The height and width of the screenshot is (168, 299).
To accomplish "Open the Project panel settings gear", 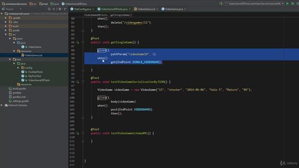I will click(x=60, y=9).
